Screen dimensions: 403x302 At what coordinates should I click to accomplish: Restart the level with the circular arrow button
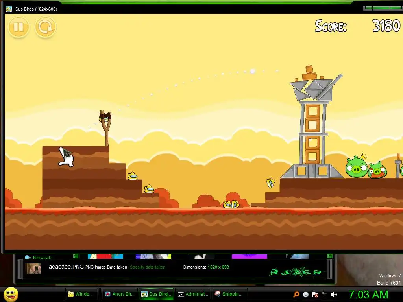pos(45,27)
